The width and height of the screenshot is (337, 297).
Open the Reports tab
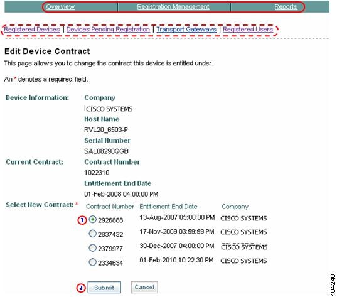pyautogui.click(x=286, y=7)
